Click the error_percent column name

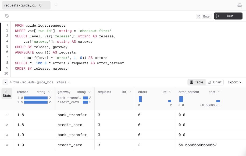tap(189, 92)
